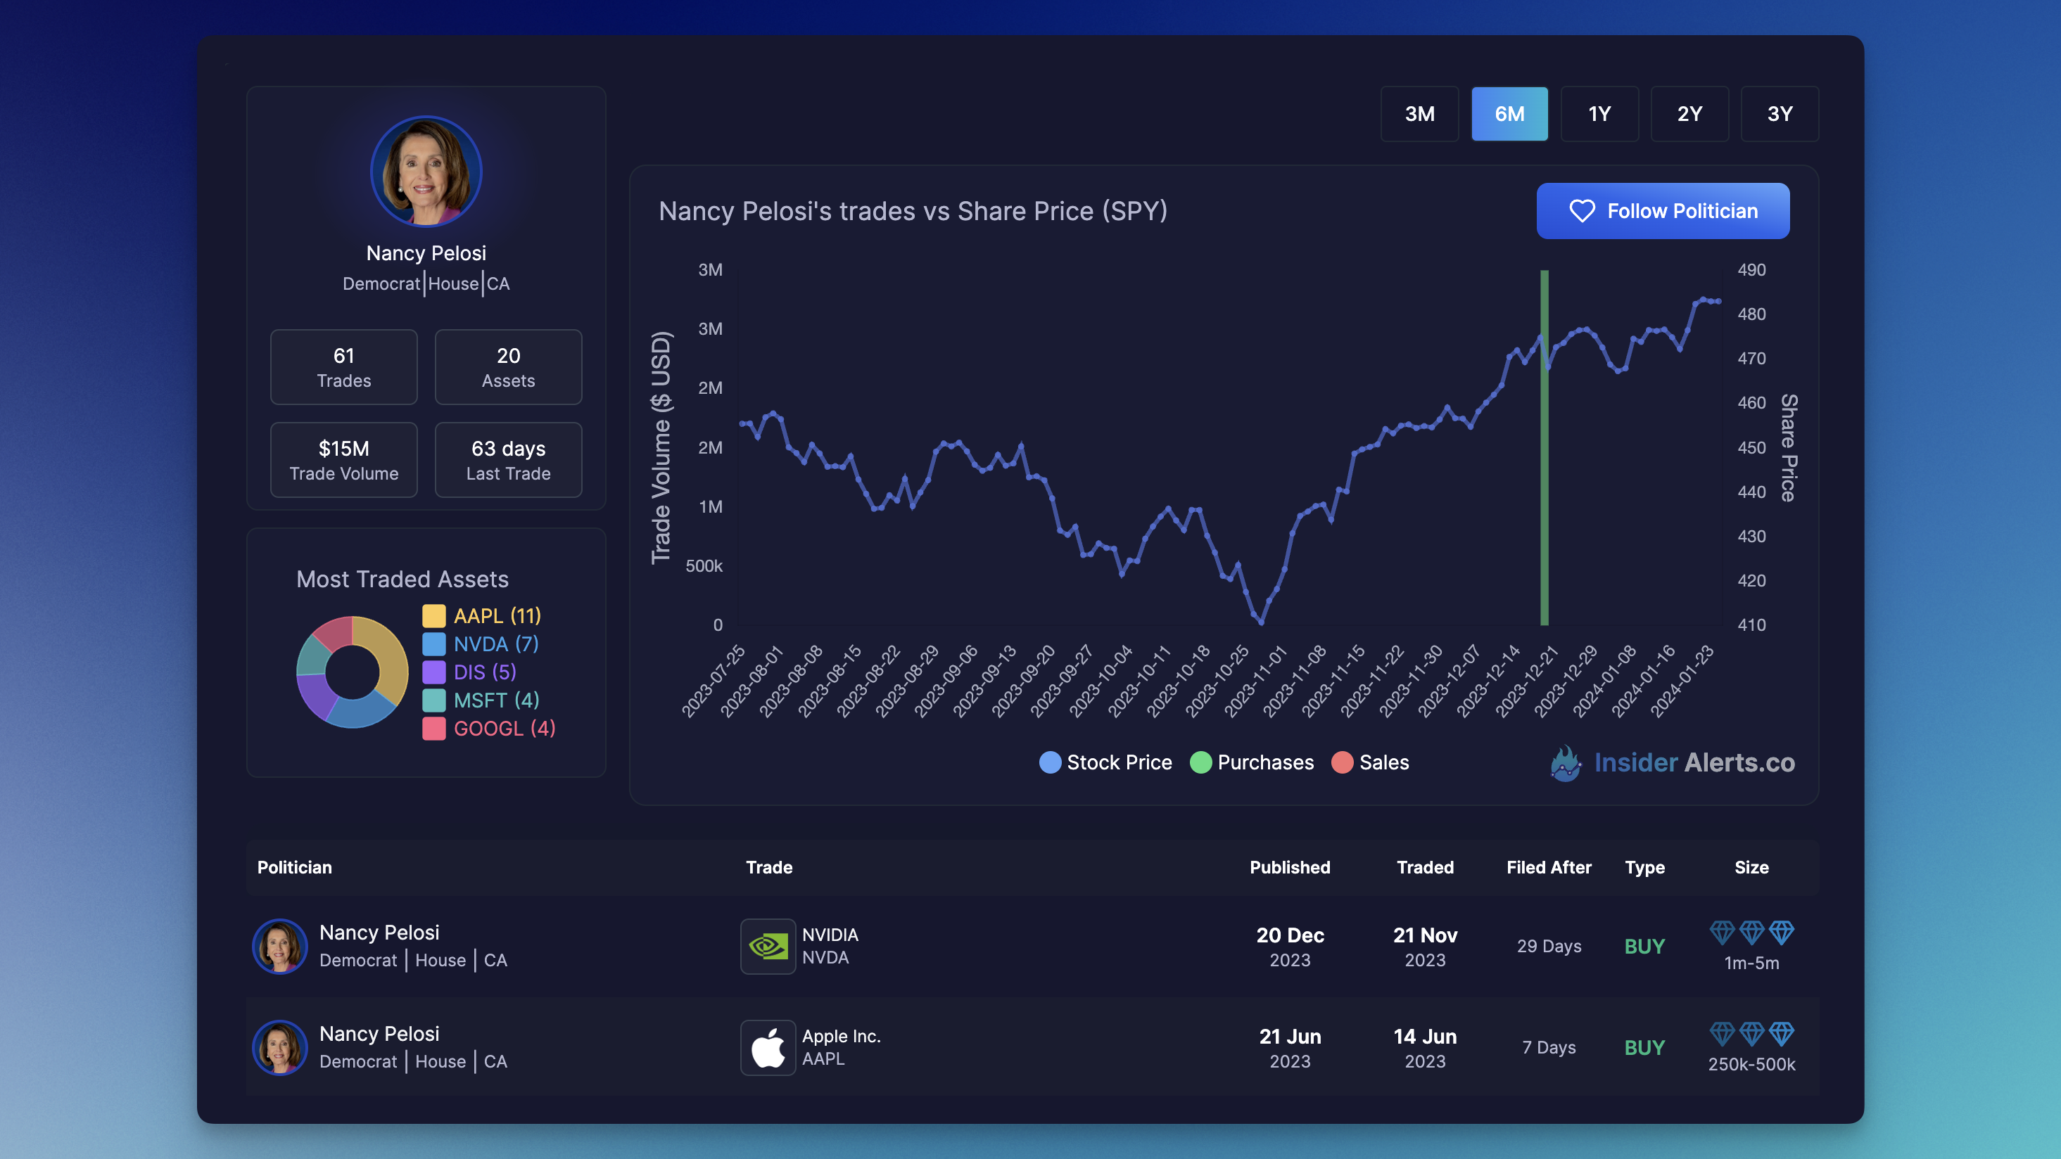Click the NVIDIA logo icon in trades table
Viewport: 2061px width, 1159px height.
point(767,946)
